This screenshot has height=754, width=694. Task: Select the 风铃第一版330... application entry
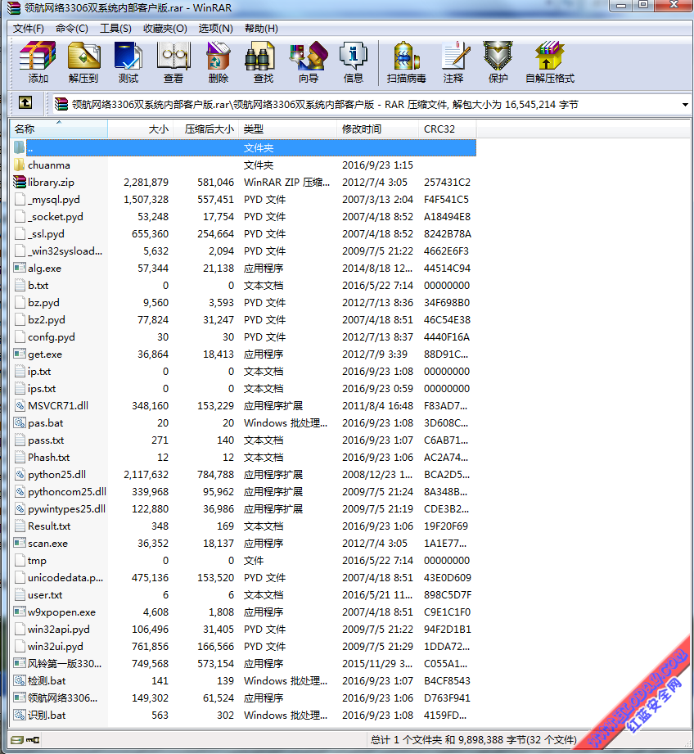(x=65, y=664)
